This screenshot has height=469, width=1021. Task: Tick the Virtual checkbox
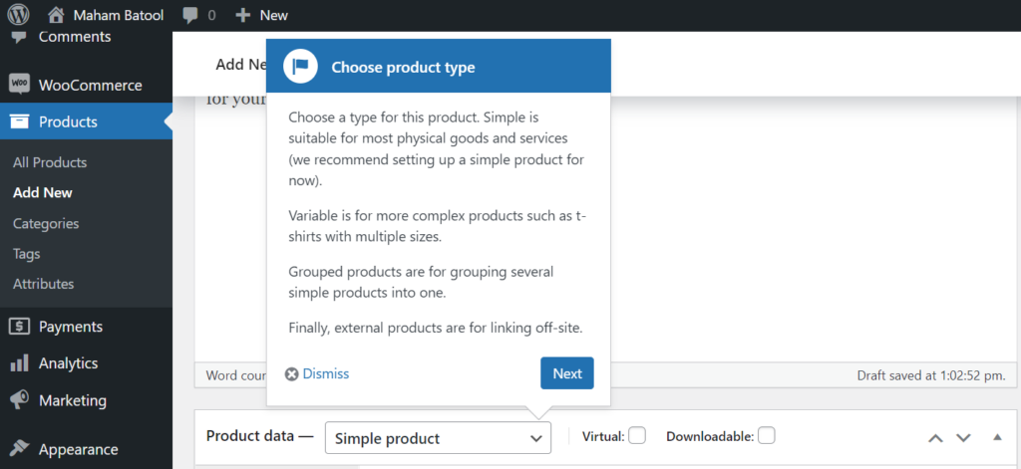pos(637,435)
